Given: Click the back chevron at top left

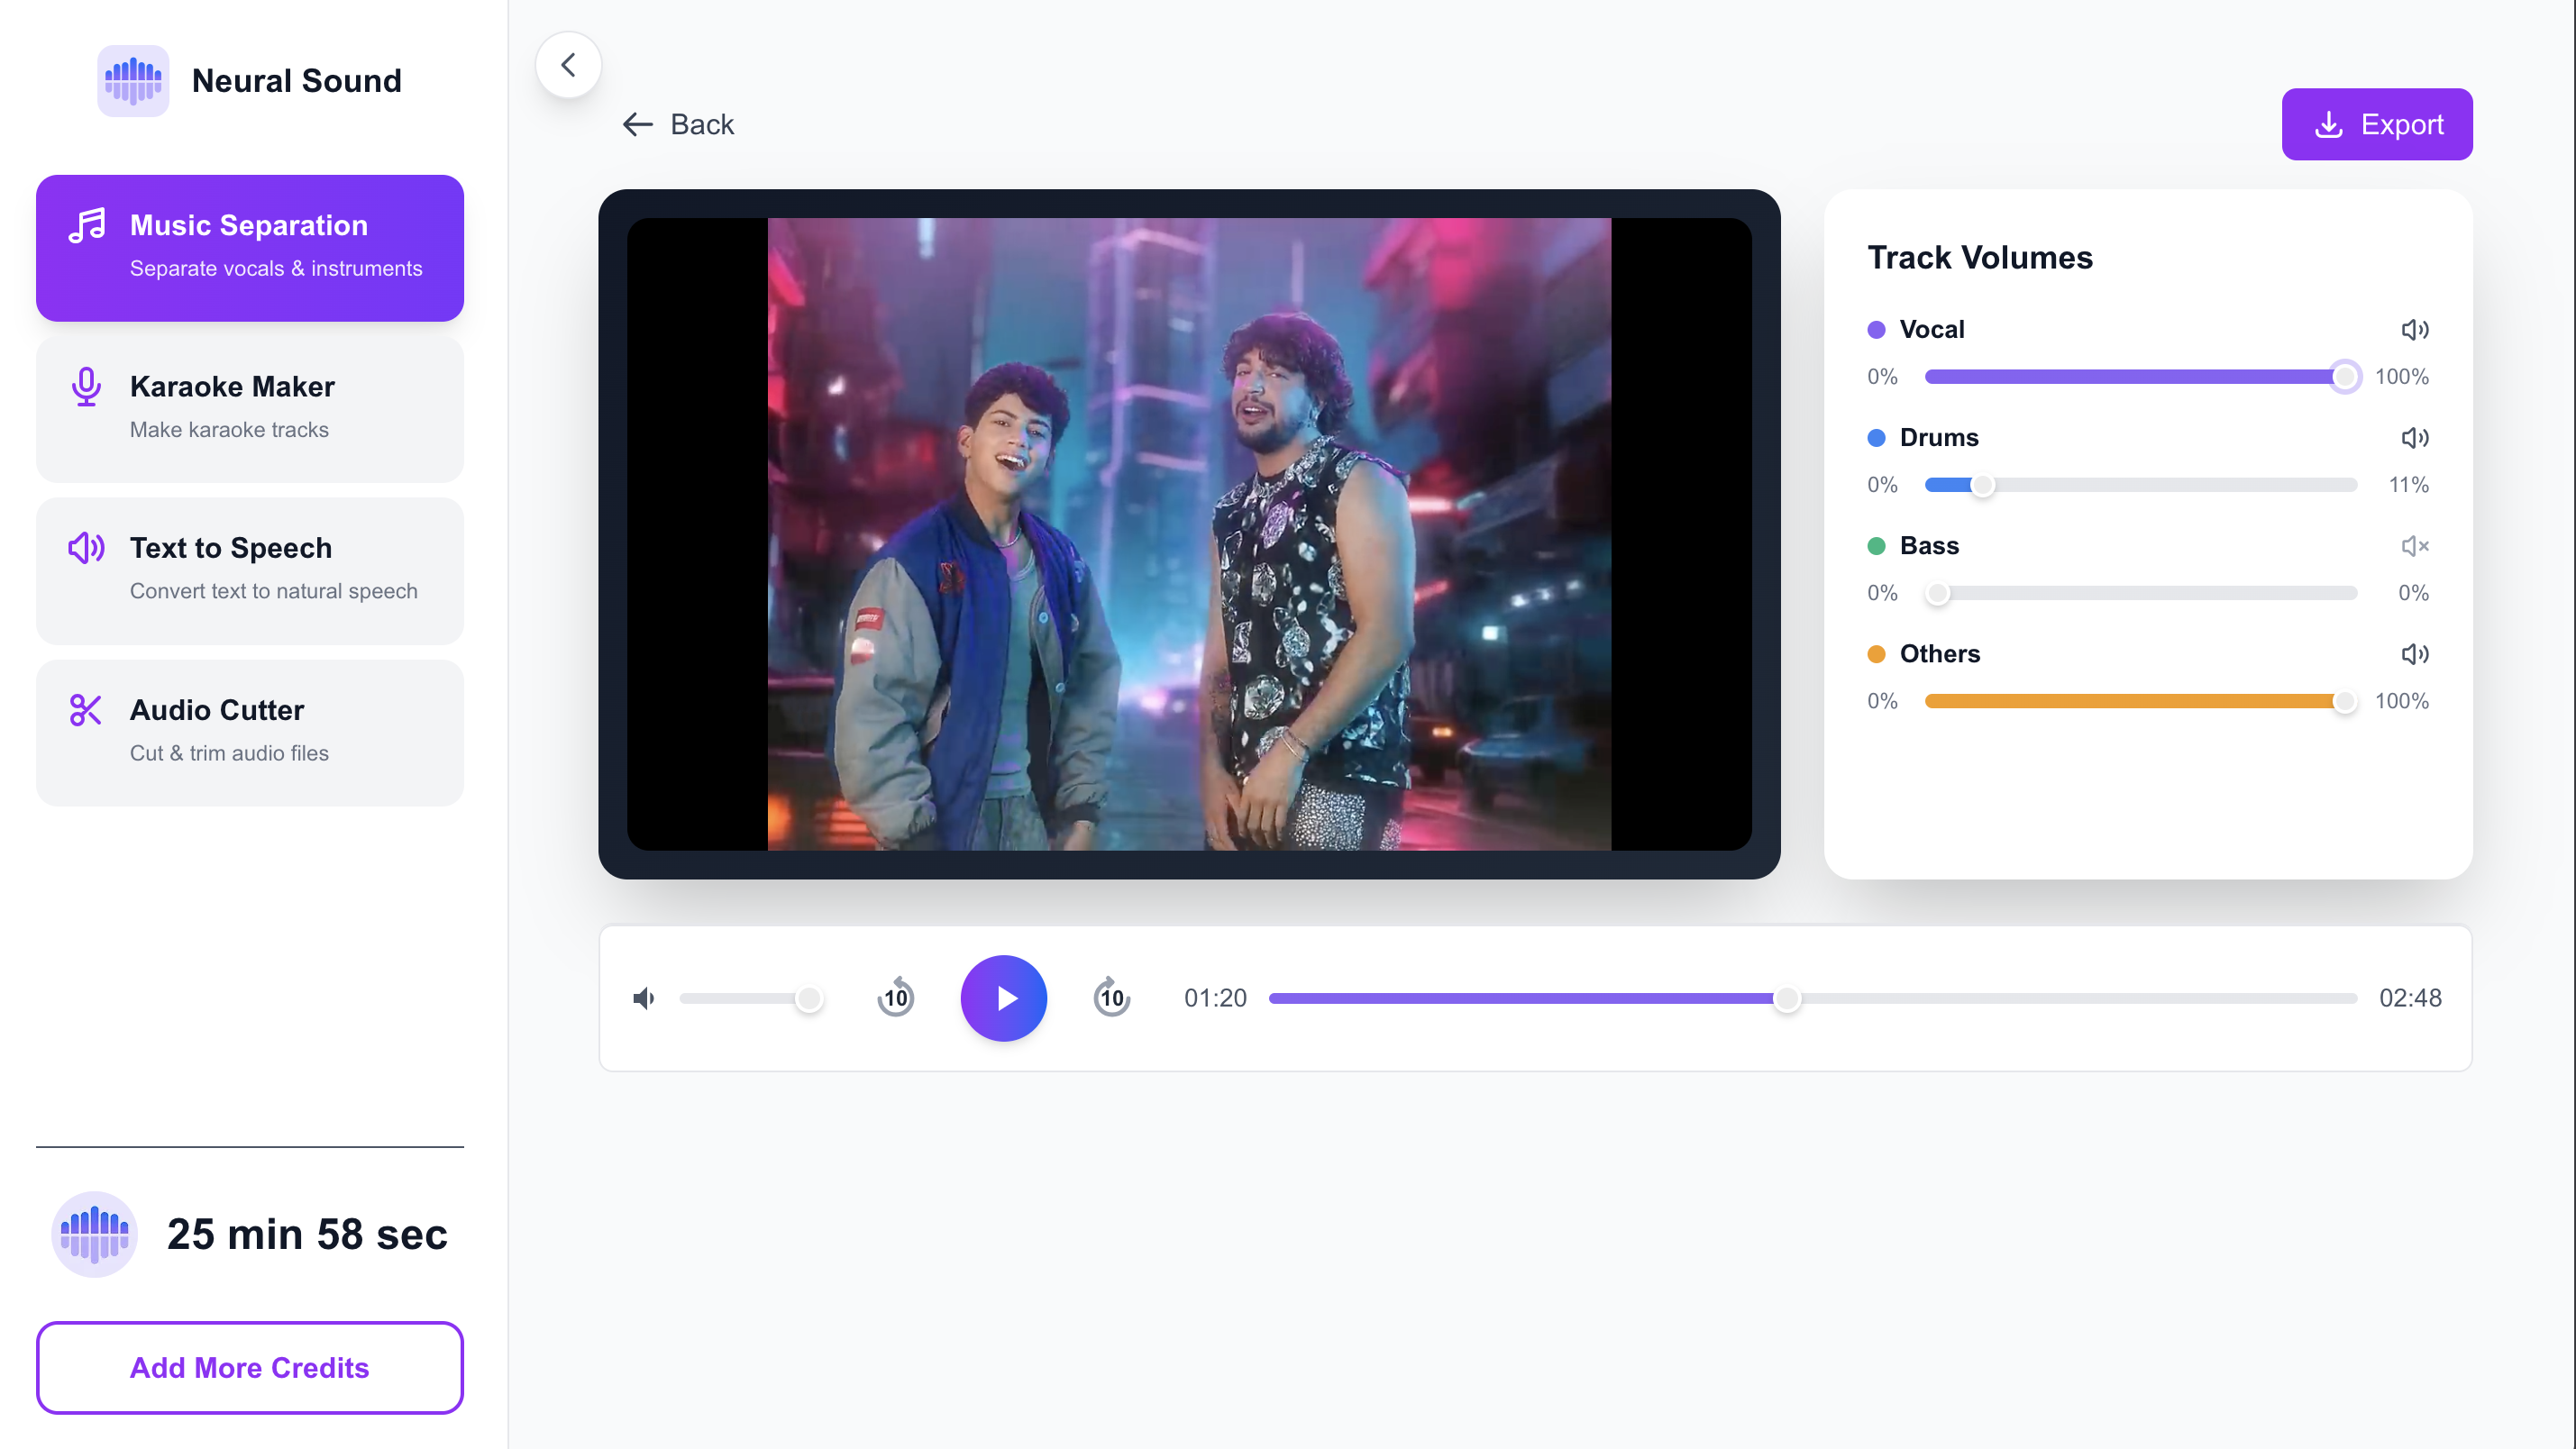Looking at the screenshot, I should [x=568, y=64].
